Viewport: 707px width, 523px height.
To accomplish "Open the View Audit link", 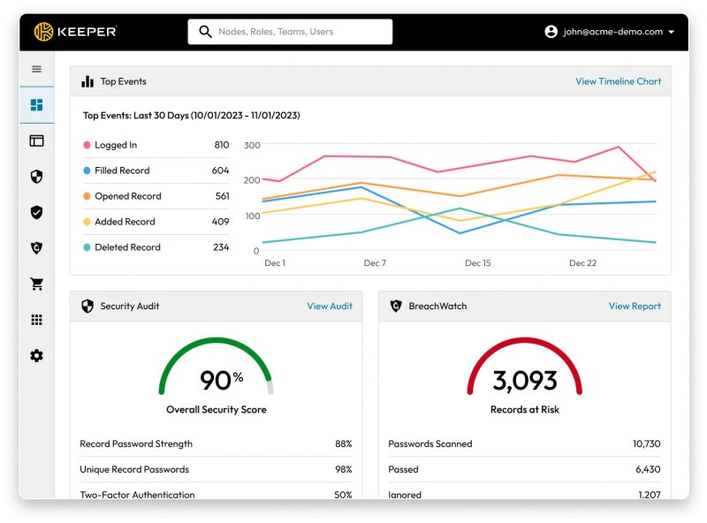I will (x=330, y=307).
